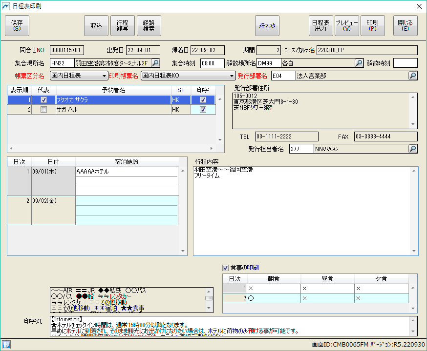This screenshot has width=427, height=351.
Task: Click the FAX field 03-3333-4444
Action: (x=385, y=136)
